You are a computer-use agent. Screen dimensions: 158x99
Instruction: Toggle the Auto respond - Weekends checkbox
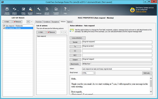tap(4, 26)
